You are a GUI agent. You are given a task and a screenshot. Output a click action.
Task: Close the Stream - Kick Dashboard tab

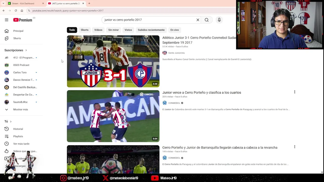[x=43, y=3]
